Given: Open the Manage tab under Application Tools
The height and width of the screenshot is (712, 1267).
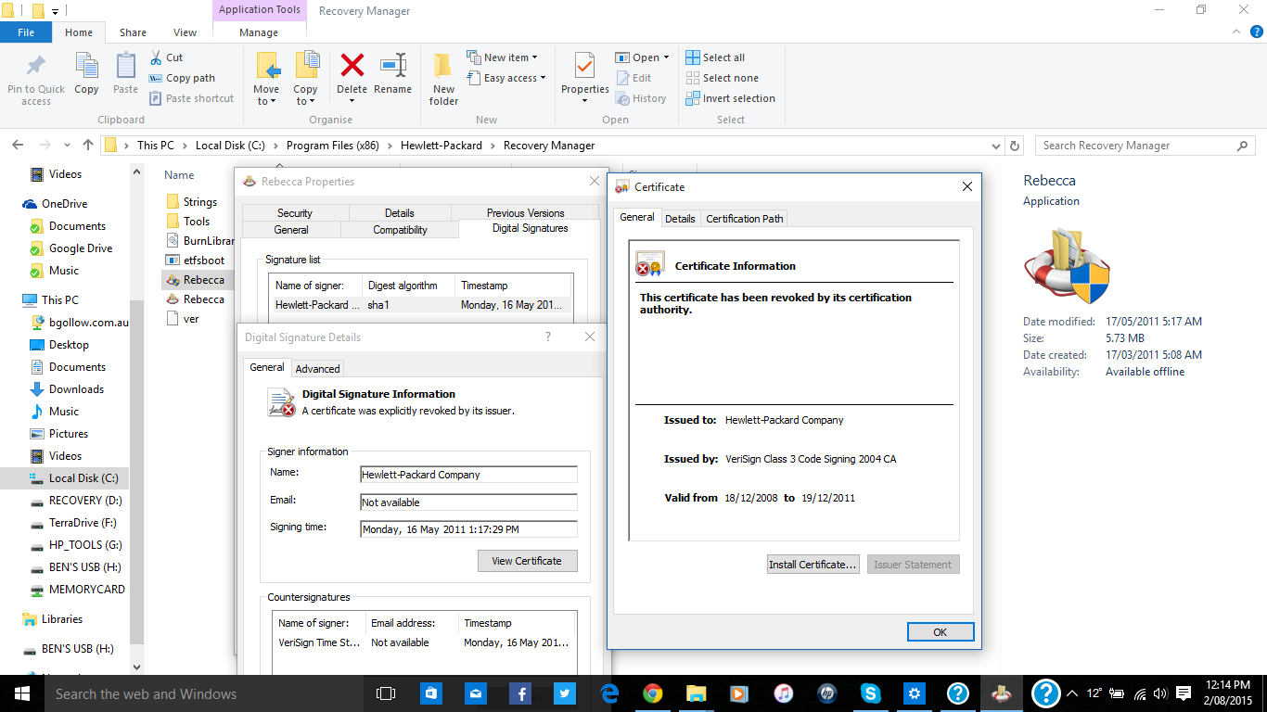Looking at the screenshot, I should [259, 32].
